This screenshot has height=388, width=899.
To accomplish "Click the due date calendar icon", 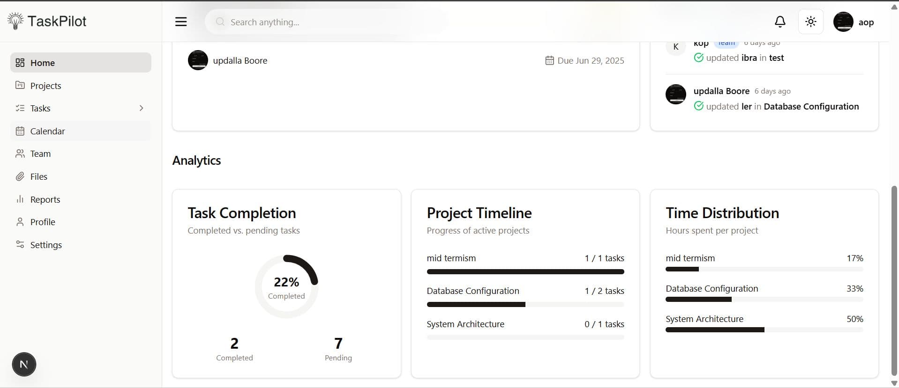I will (549, 60).
